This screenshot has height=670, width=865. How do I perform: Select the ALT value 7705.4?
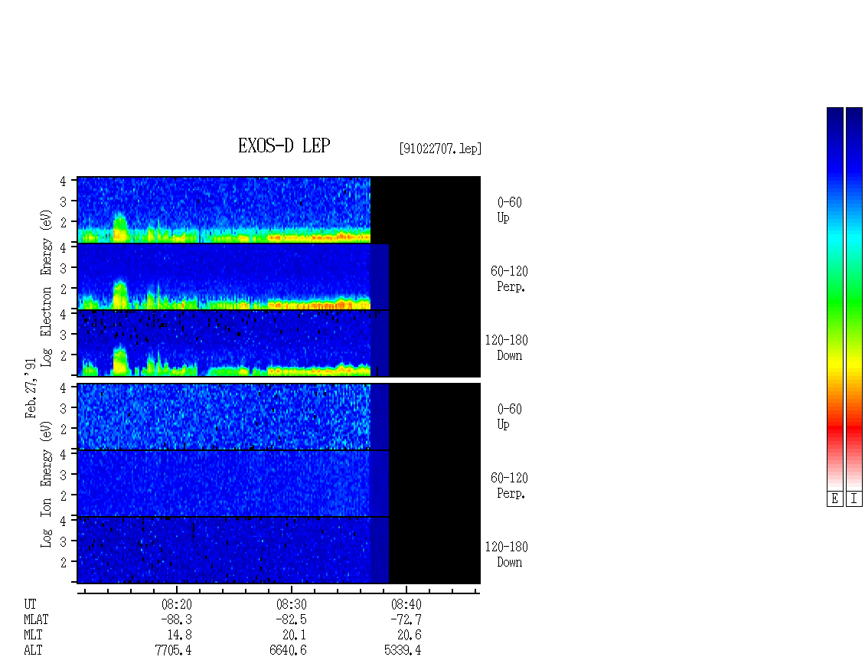point(173,651)
